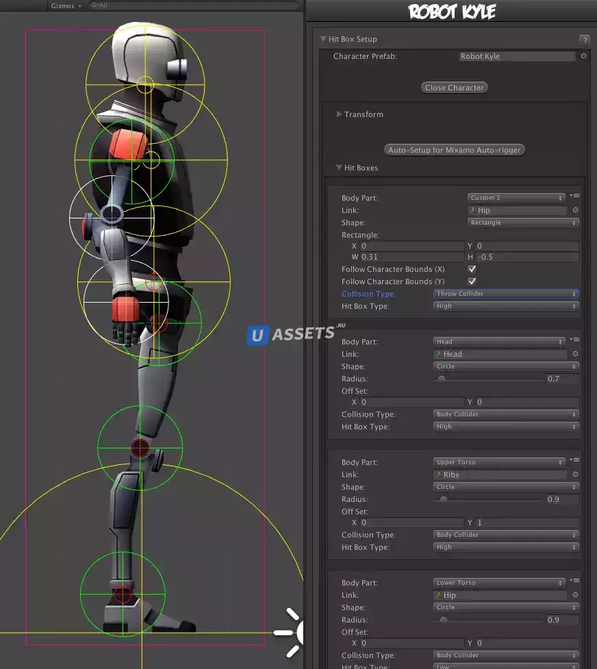Open the Head hit box options menu icon
Image resolution: width=597 pixels, height=669 pixels.
[x=574, y=340]
